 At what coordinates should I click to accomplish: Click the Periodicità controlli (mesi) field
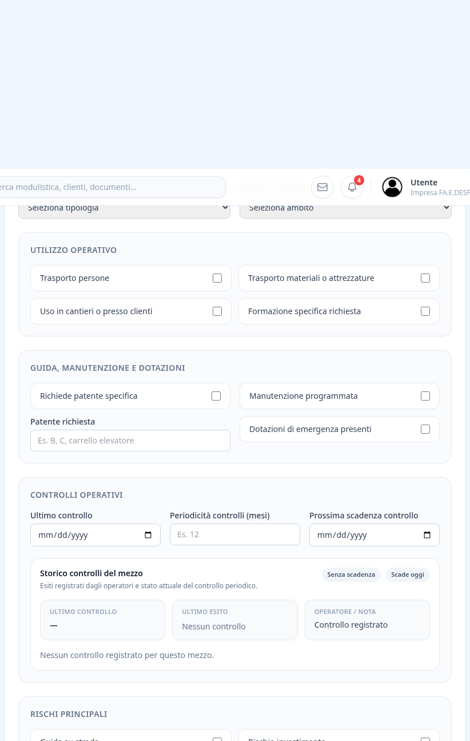pos(235,534)
